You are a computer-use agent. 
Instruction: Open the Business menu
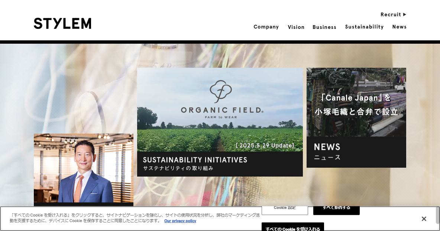324,27
